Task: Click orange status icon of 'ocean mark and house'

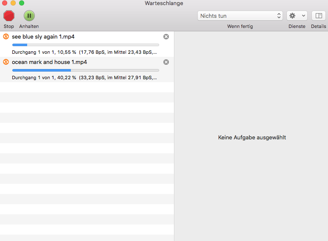Action: [6, 62]
